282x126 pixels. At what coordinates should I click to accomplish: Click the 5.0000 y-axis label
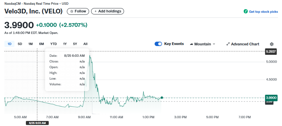tap(271, 61)
